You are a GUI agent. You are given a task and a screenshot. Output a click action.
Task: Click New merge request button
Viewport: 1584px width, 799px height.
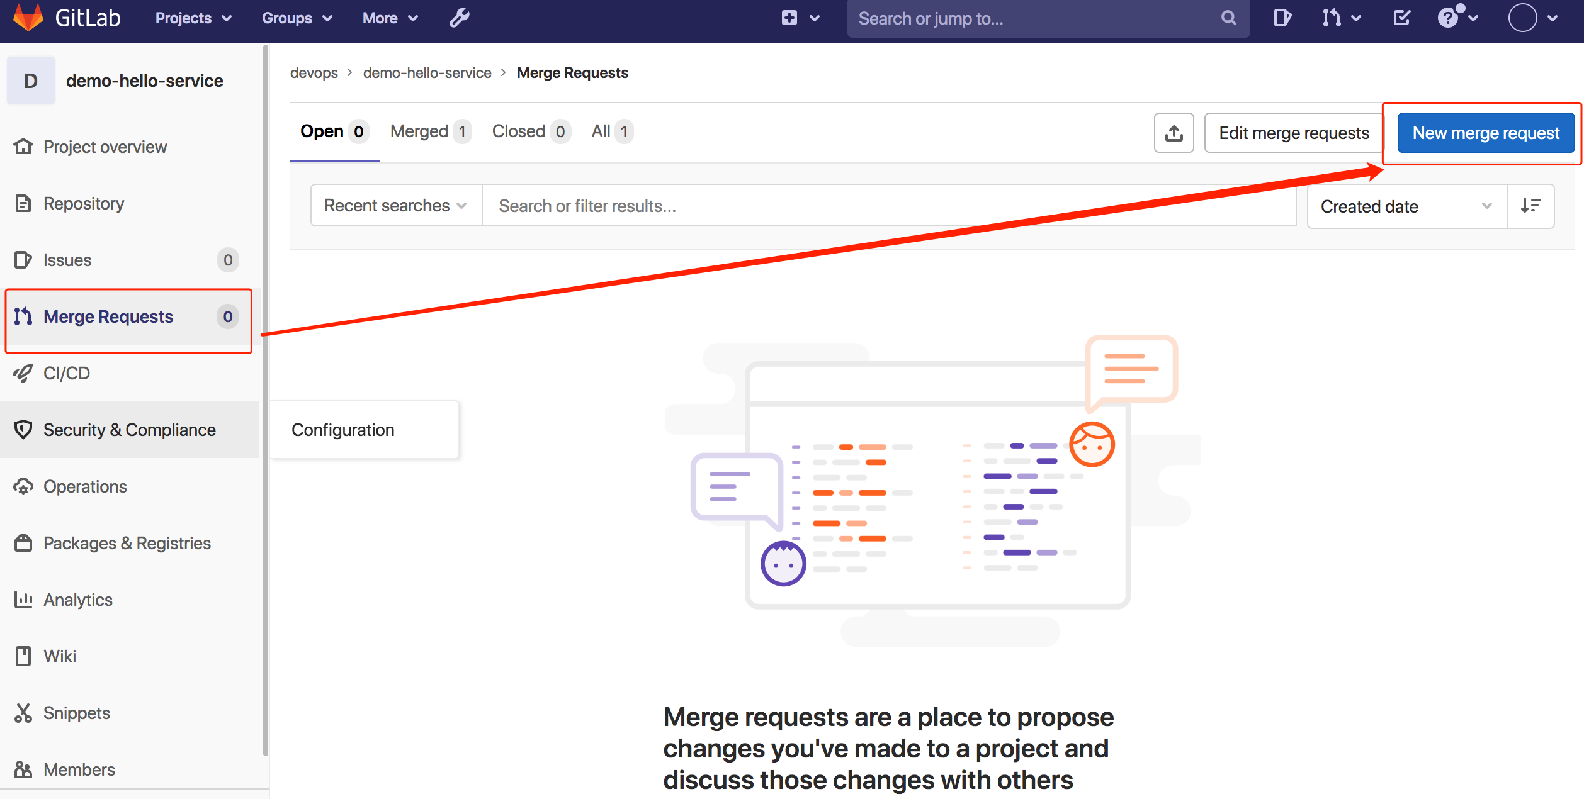[1485, 133]
